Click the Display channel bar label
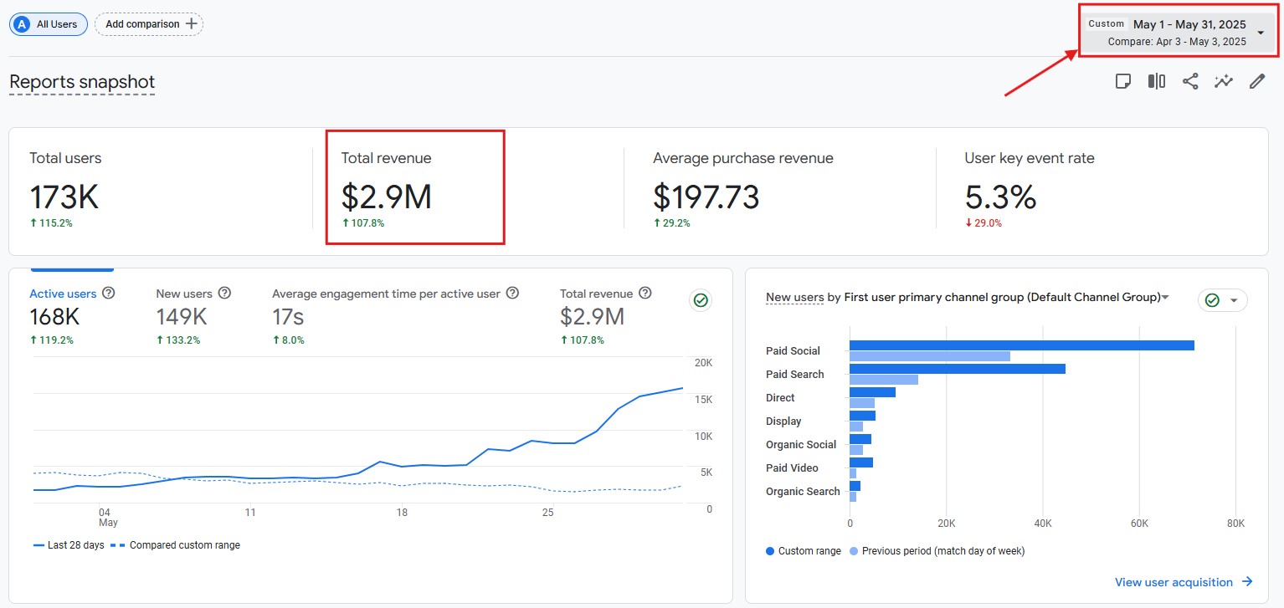Viewport: 1284px width, 608px height. click(x=783, y=422)
